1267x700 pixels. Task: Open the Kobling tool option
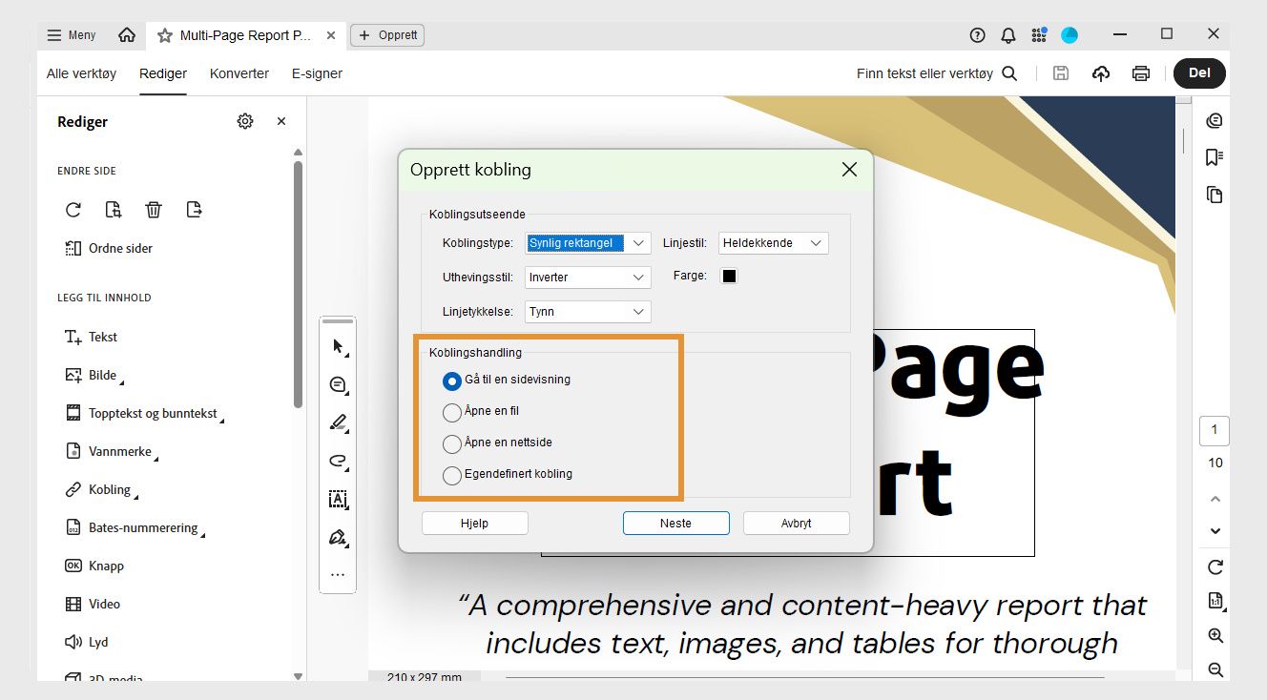click(100, 489)
